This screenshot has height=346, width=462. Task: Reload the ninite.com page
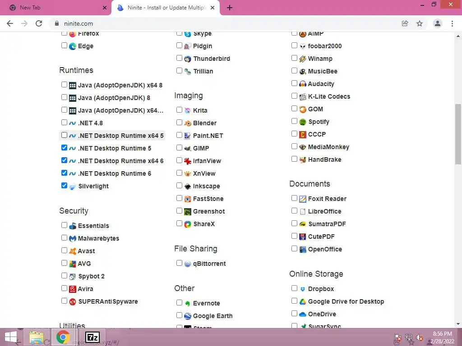[39, 23]
